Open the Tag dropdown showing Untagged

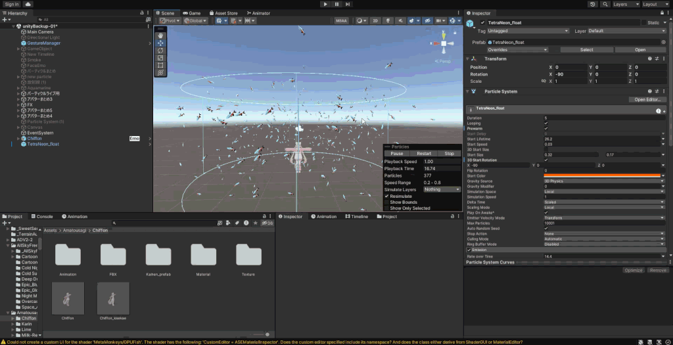coord(528,31)
